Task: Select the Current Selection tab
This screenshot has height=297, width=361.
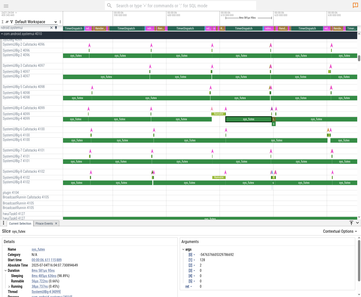Action: [x=20, y=223]
